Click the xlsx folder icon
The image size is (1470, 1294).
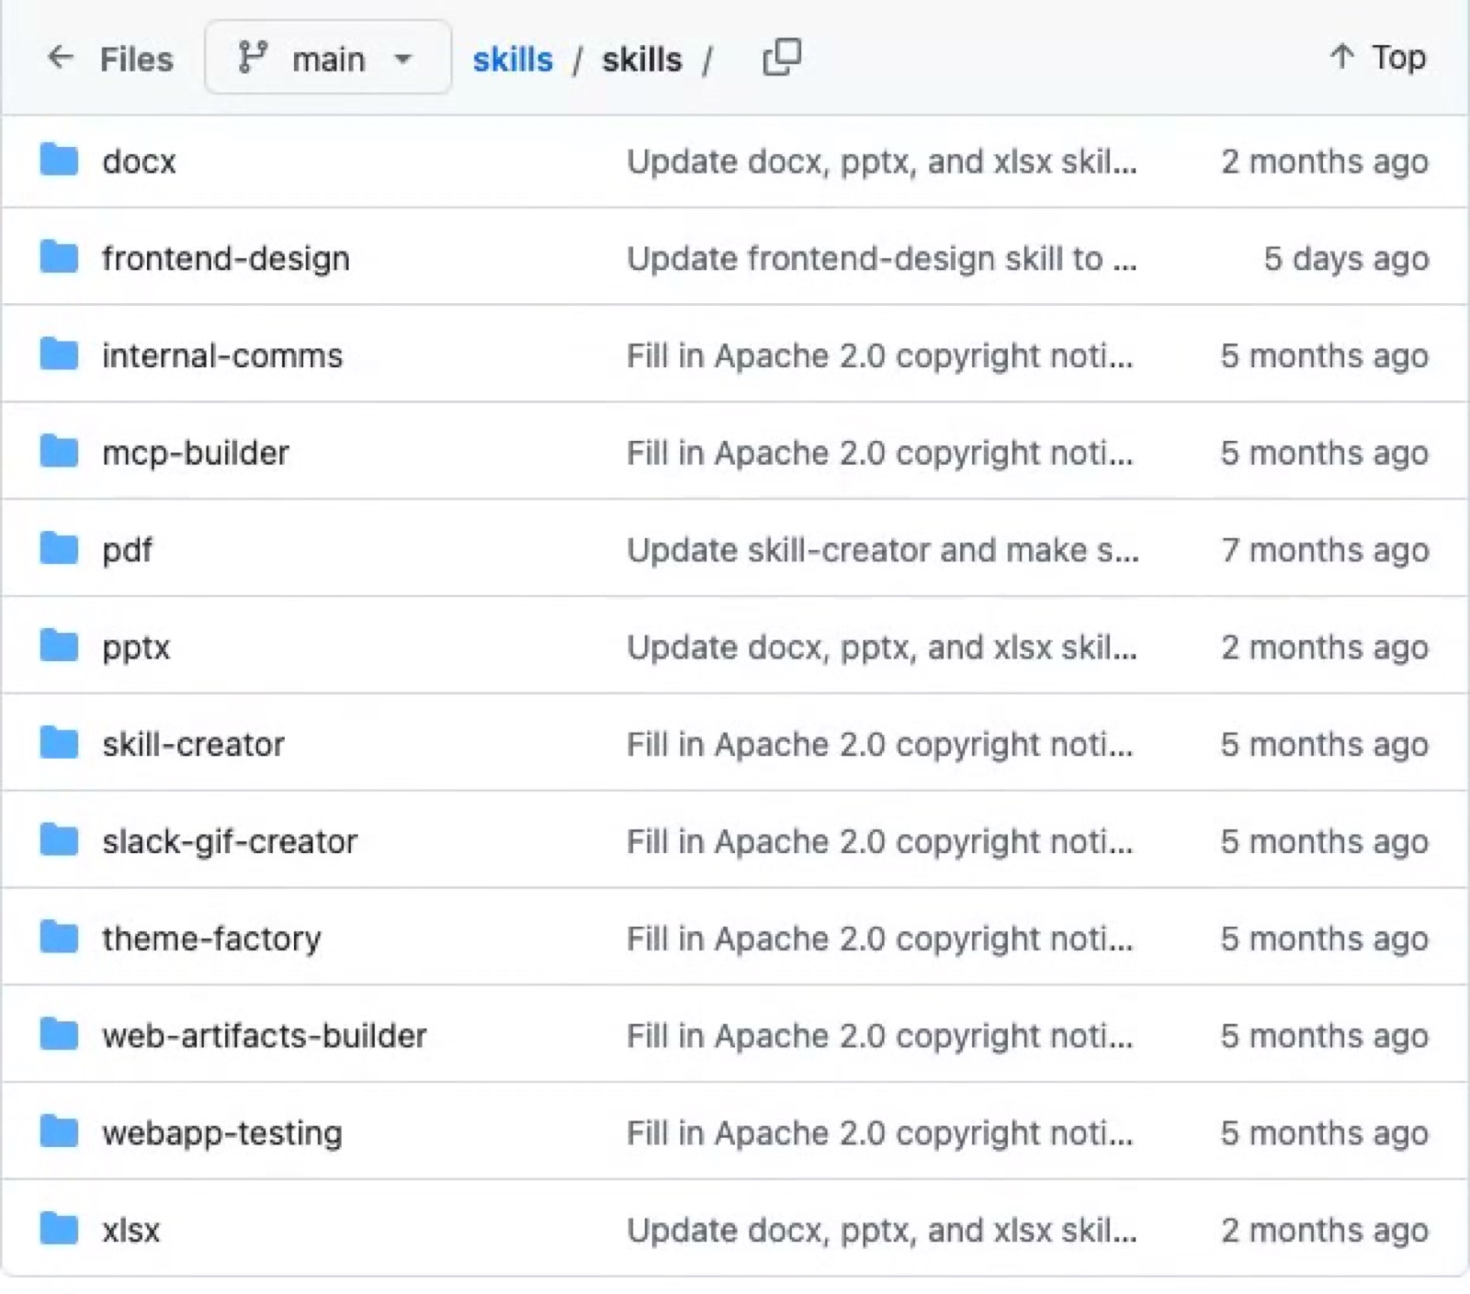point(59,1230)
